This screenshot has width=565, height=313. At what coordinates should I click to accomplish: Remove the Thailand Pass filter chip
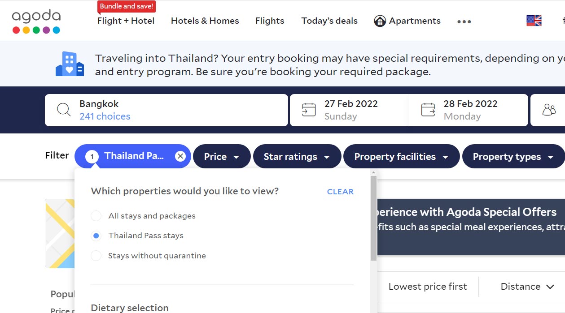pyautogui.click(x=180, y=156)
